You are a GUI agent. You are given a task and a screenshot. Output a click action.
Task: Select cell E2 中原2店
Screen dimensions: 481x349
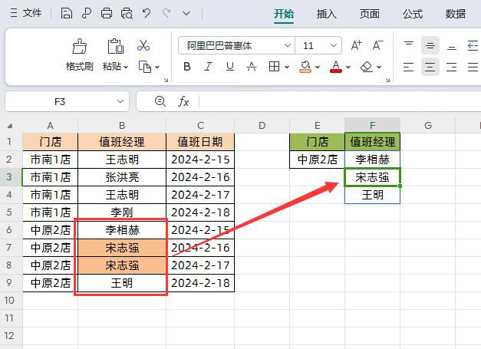(x=317, y=160)
